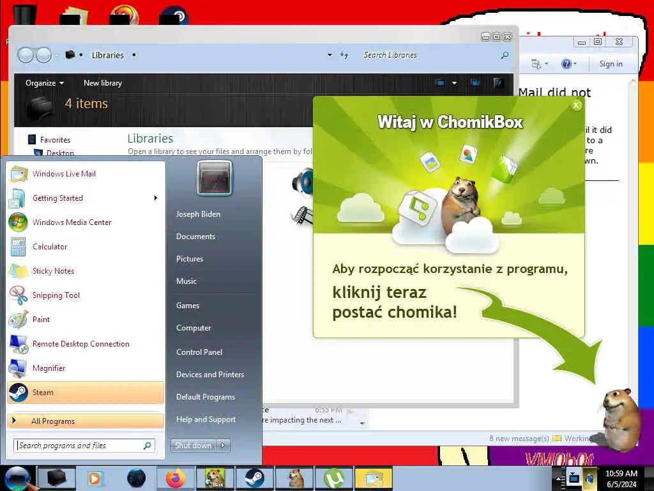The image size is (654, 491).
Task: Click the Explorer forward button
Action: [x=43, y=55]
